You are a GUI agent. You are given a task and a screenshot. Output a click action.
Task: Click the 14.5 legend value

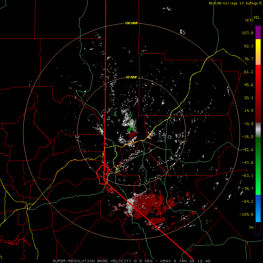(x=249, y=111)
